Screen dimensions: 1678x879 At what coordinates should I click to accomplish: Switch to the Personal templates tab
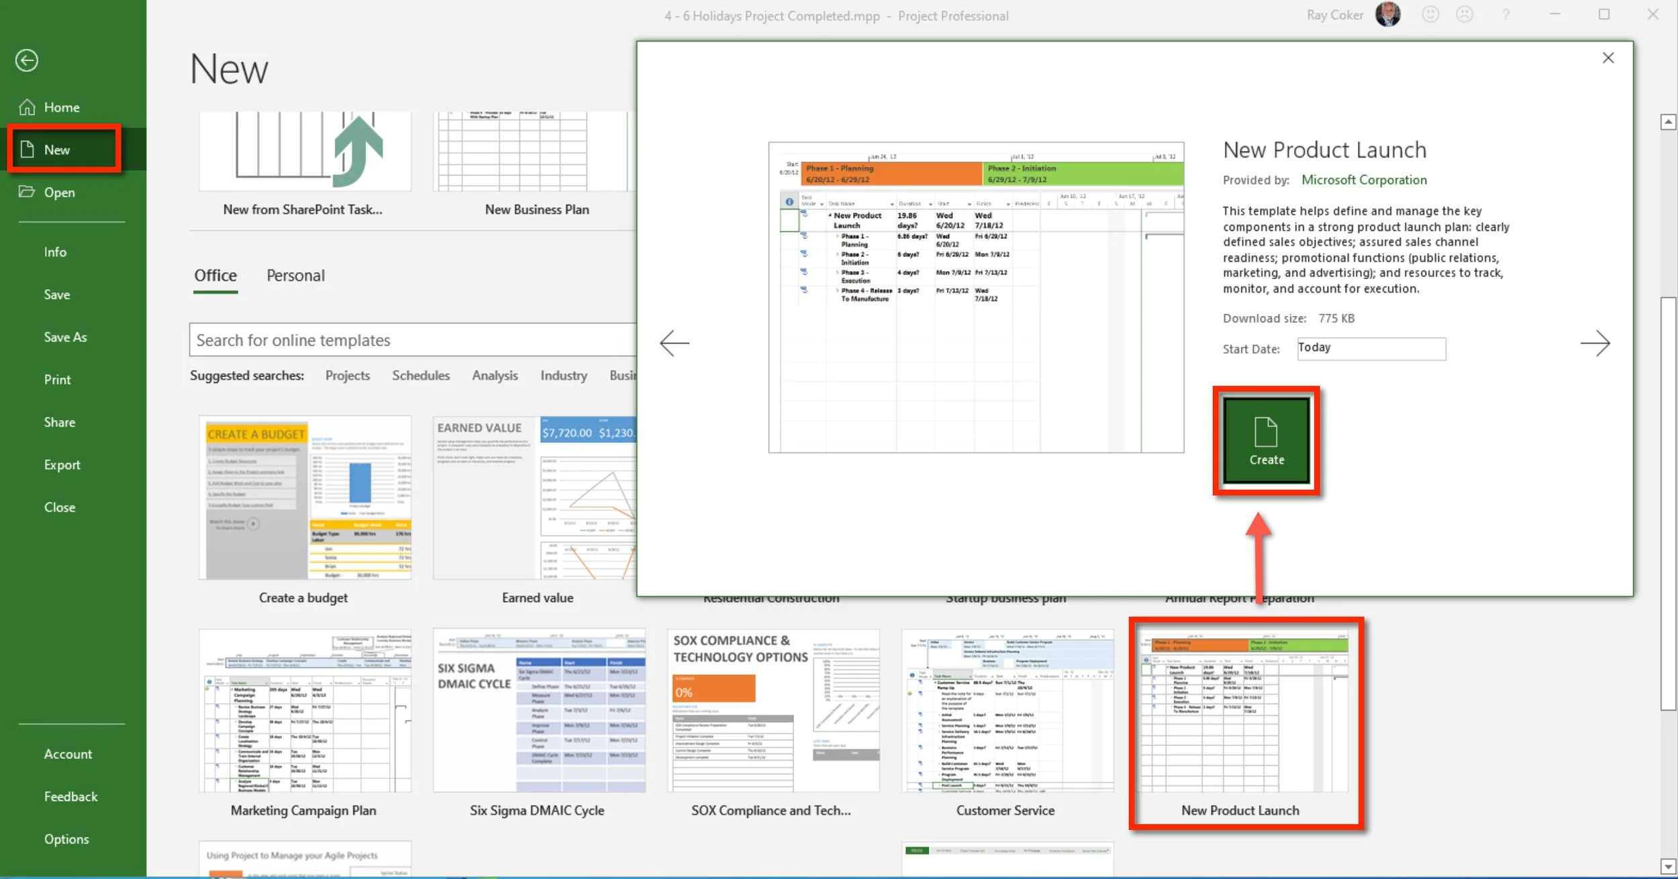pyautogui.click(x=295, y=276)
